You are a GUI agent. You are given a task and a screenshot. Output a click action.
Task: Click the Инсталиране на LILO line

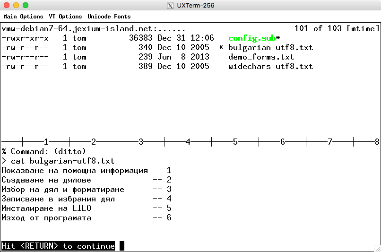point(46,208)
